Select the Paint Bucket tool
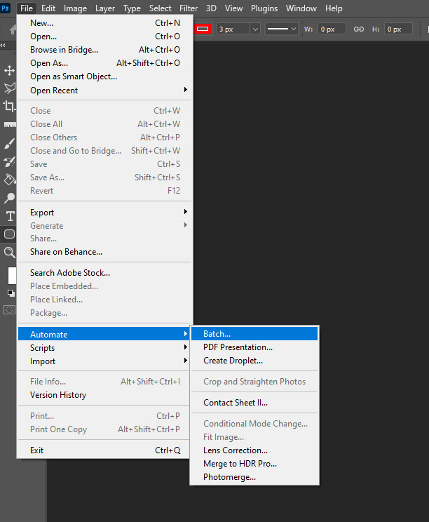The width and height of the screenshot is (429, 522). click(9, 180)
